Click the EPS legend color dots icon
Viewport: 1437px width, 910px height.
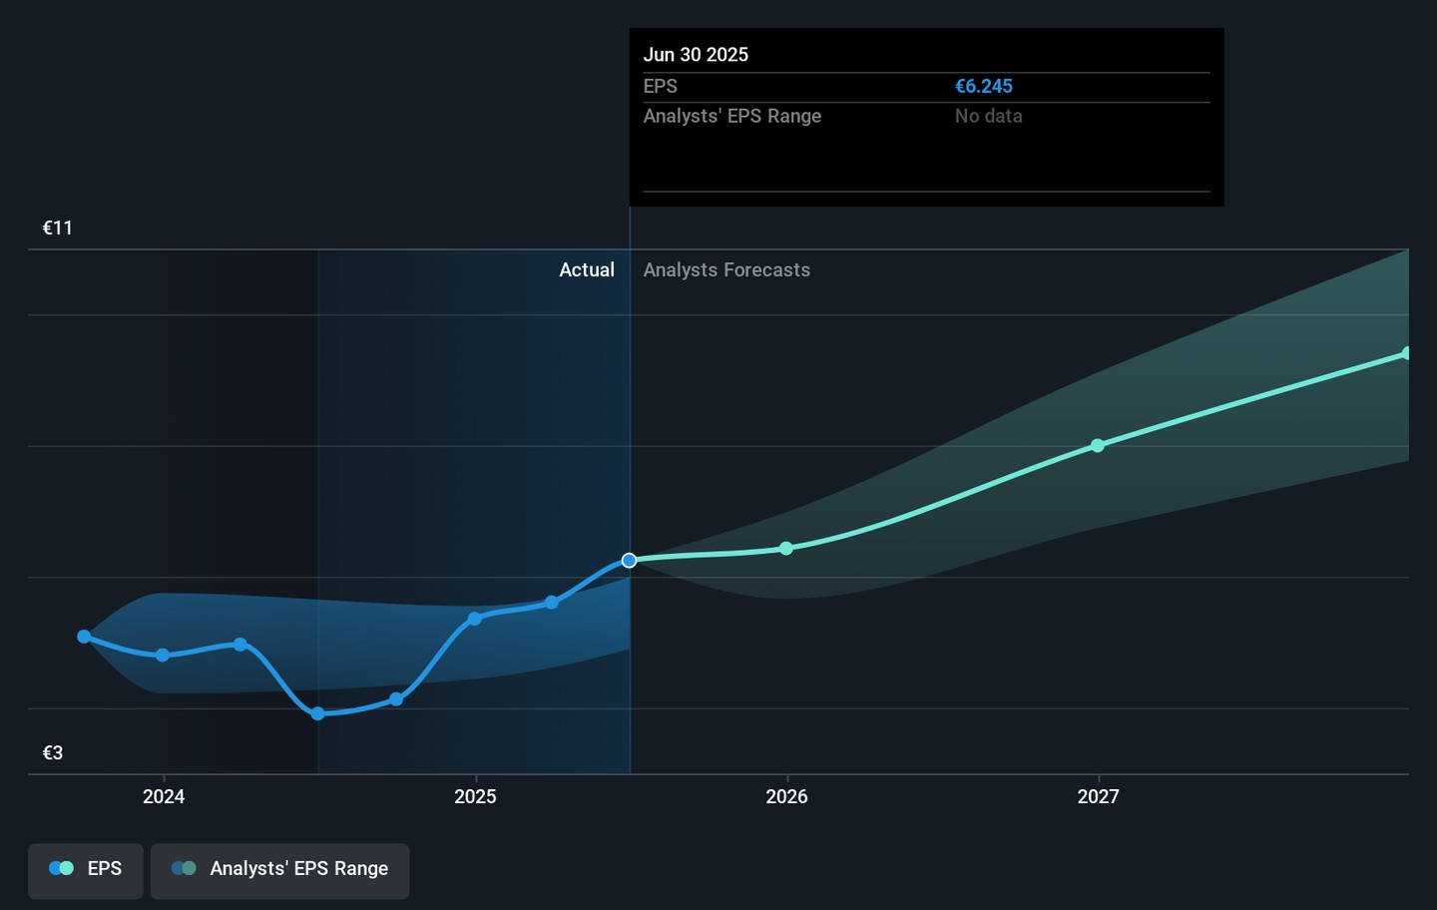[x=62, y=869]
